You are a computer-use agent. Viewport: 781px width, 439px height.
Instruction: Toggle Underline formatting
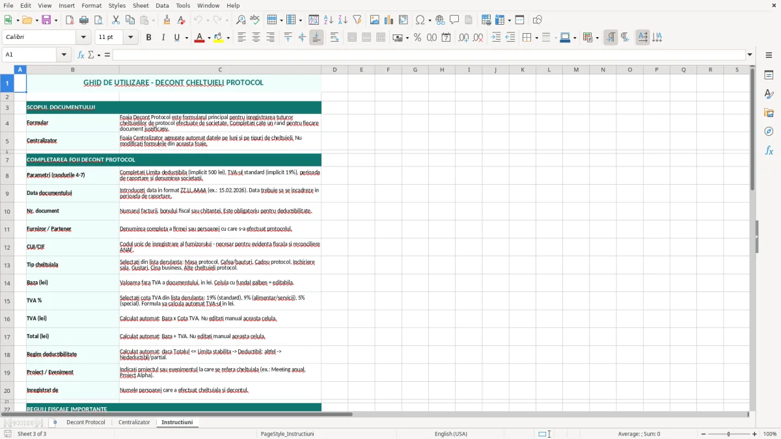pos(176,38)
